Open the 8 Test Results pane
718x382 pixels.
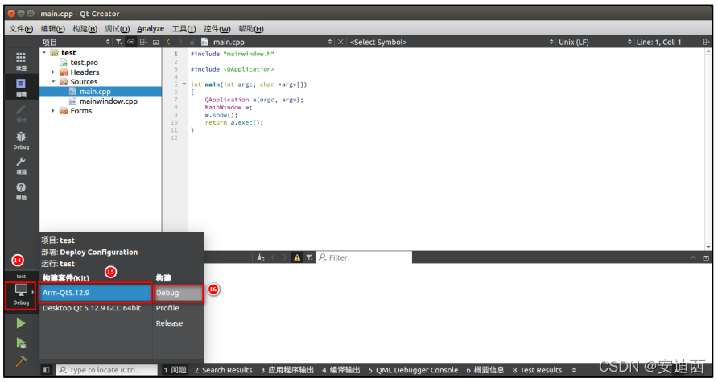(537, 370)
